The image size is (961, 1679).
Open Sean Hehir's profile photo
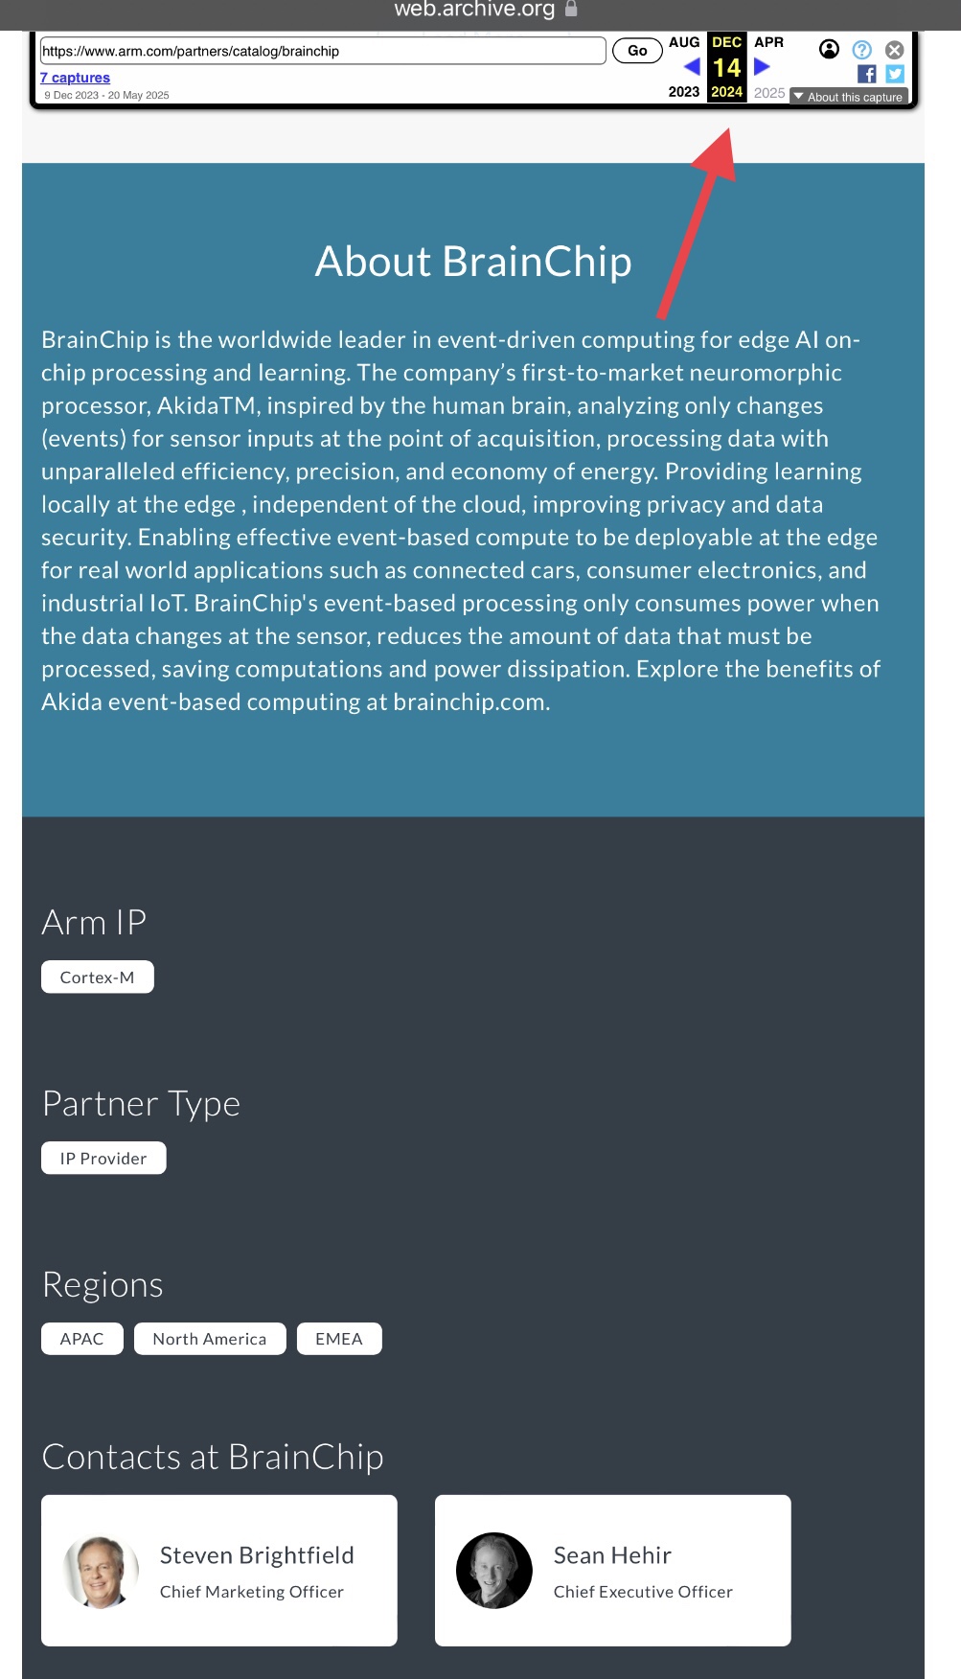[494, 1572]
